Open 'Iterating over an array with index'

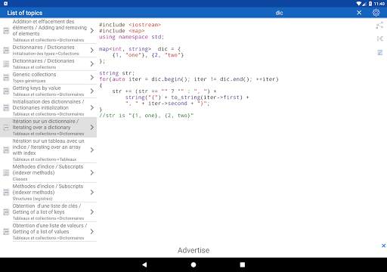tap(48, 150)
